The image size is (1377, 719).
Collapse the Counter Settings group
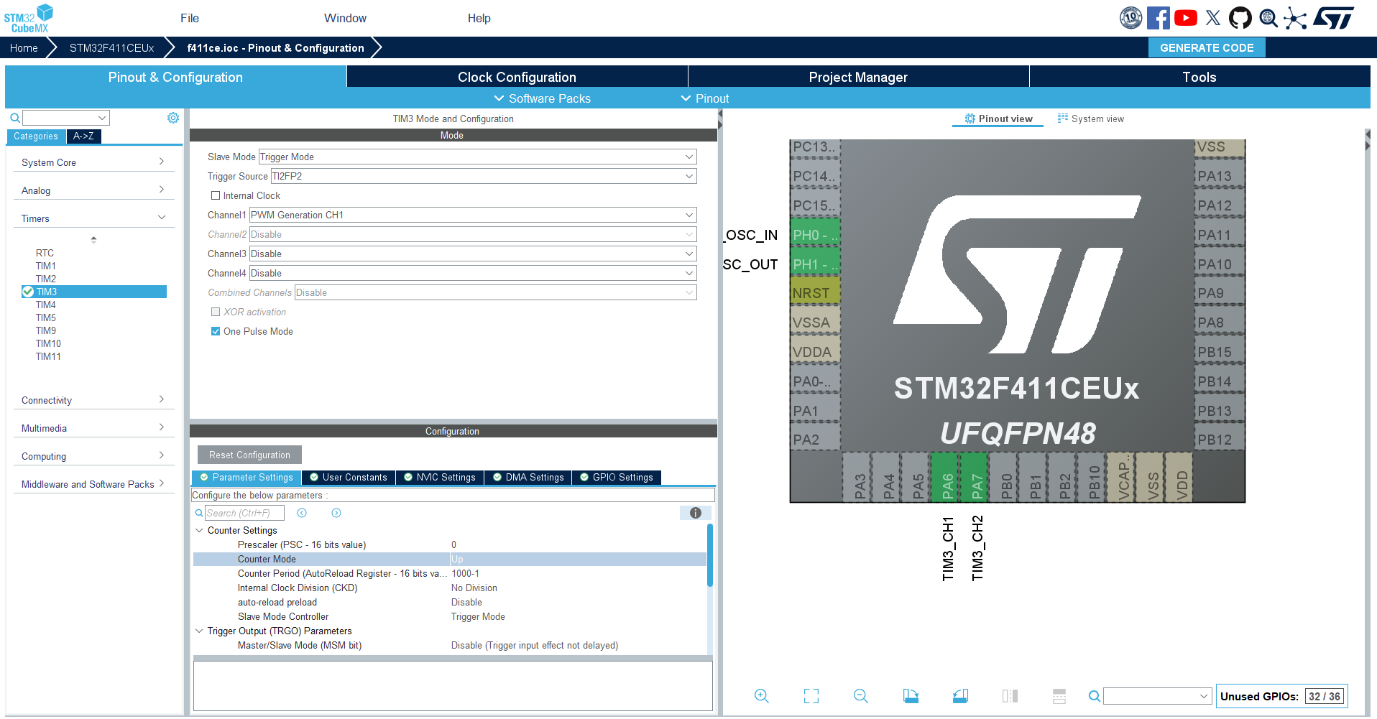click(199, 530)
